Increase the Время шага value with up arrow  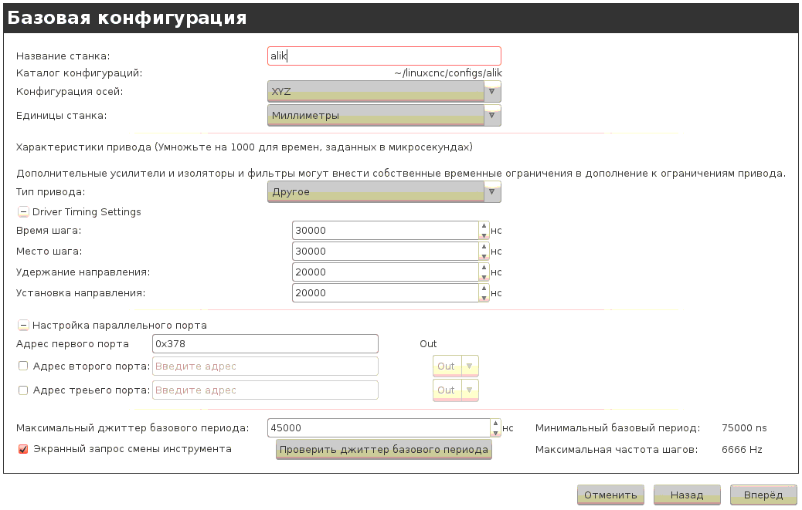click(484, 225)
